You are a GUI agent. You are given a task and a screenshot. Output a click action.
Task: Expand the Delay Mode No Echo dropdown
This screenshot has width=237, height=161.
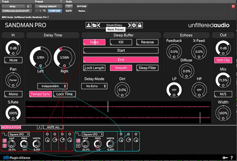click(x=94, y=86)
